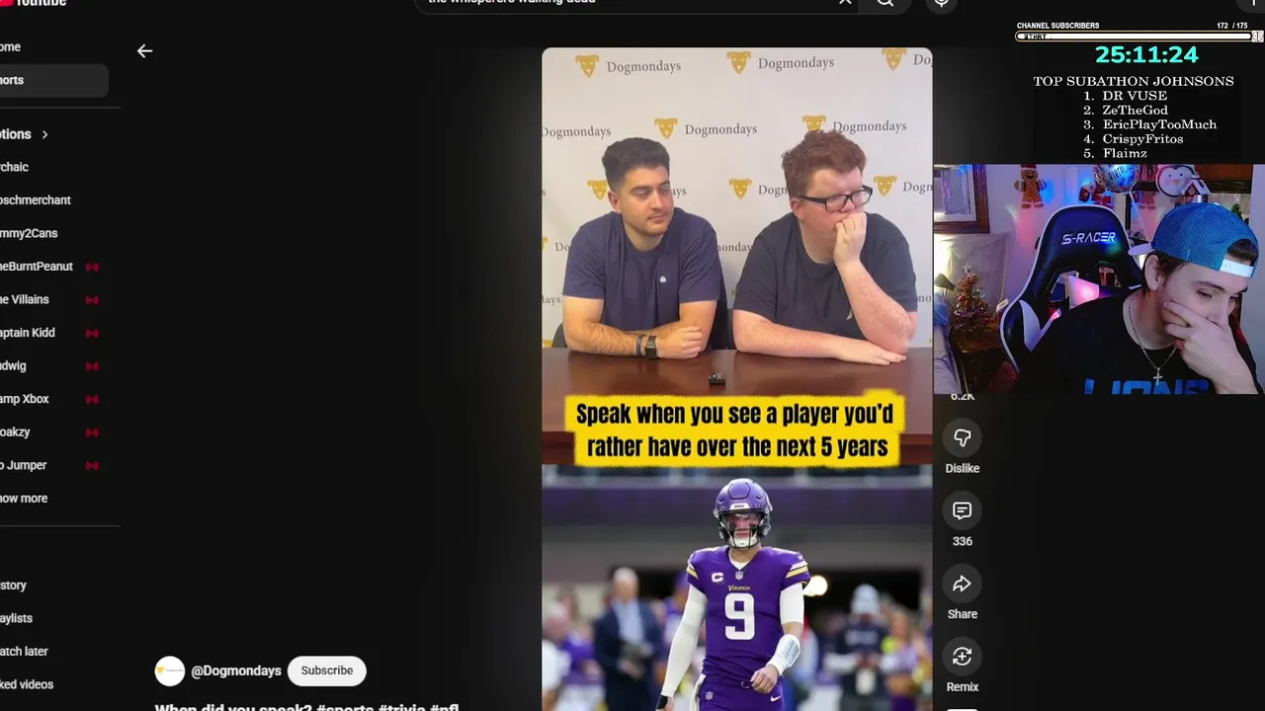Open Captain Kidd live channel

54,333
